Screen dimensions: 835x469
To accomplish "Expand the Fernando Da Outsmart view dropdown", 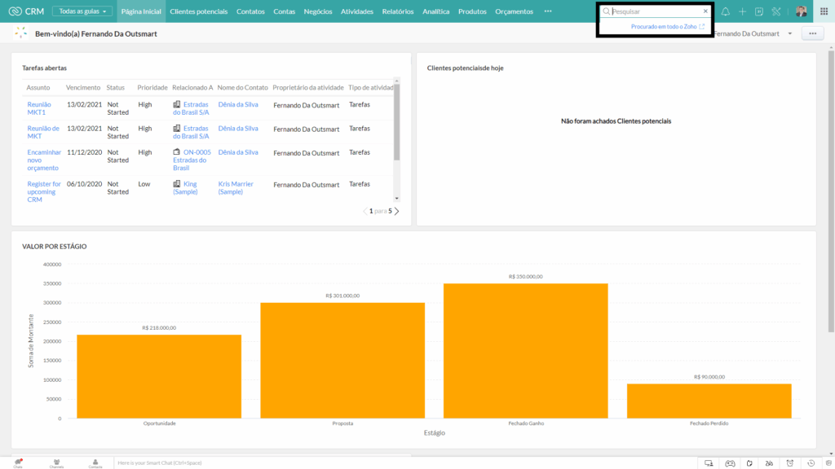I will click(x=789, y=33).
